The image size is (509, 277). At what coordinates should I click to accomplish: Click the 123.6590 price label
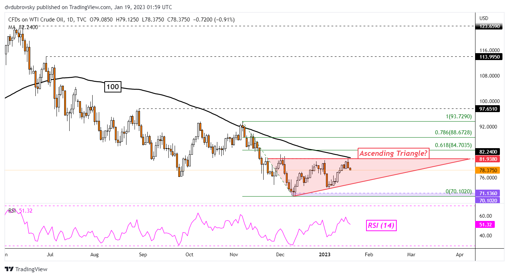(490, 26)
